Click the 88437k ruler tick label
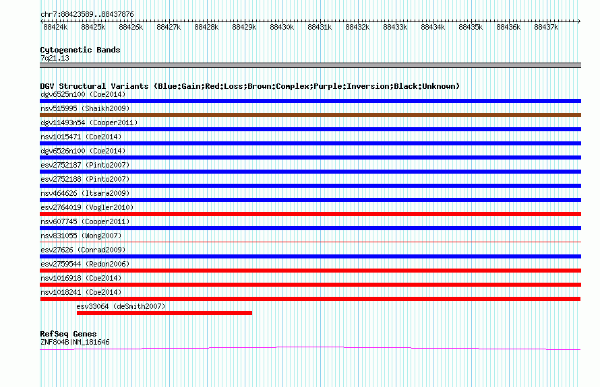The image size is (600, 387). pyautogui.click(x=546, y=28)
